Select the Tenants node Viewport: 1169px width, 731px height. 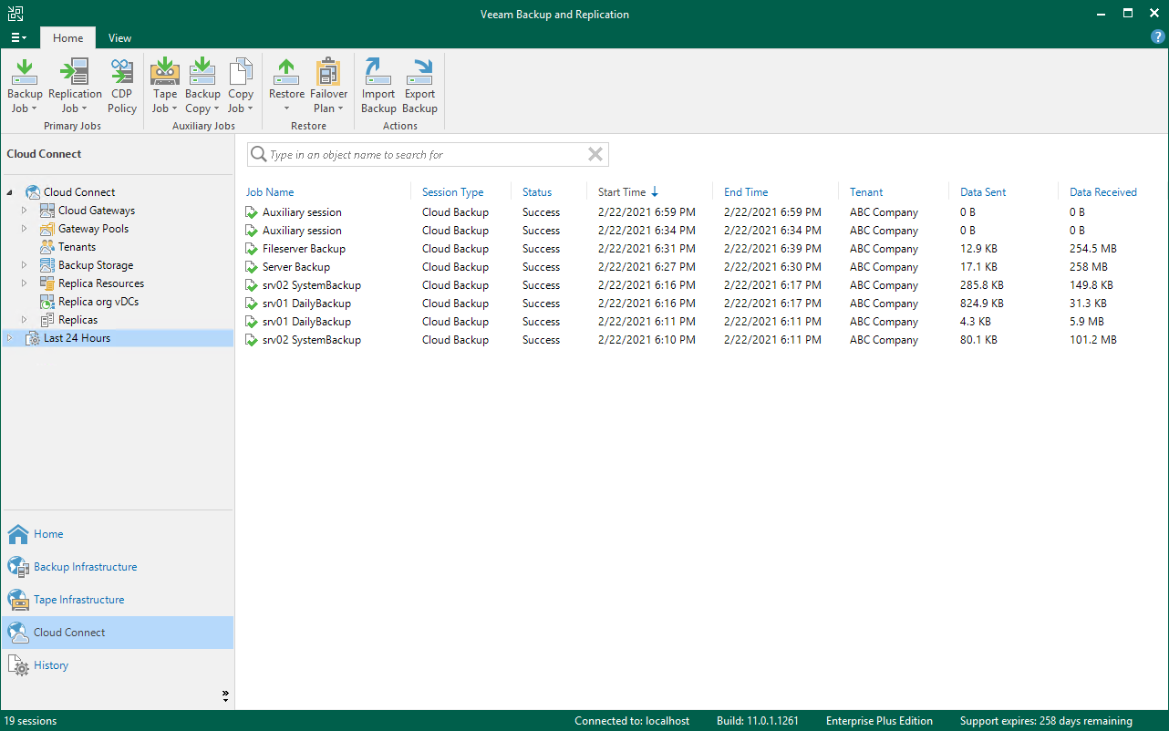pos(77,247)
